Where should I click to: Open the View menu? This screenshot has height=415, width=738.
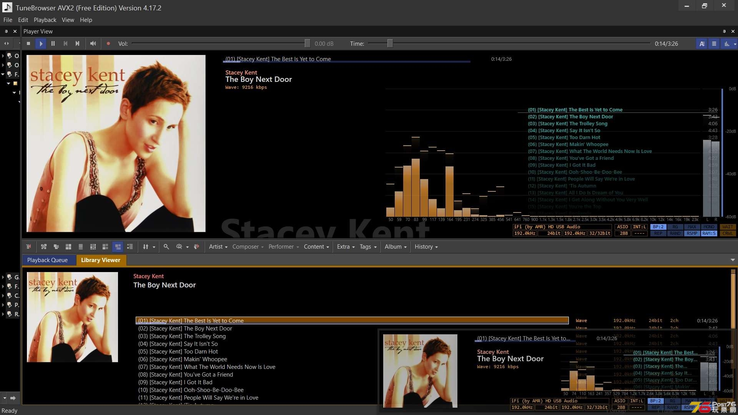[x=68, y=20]
